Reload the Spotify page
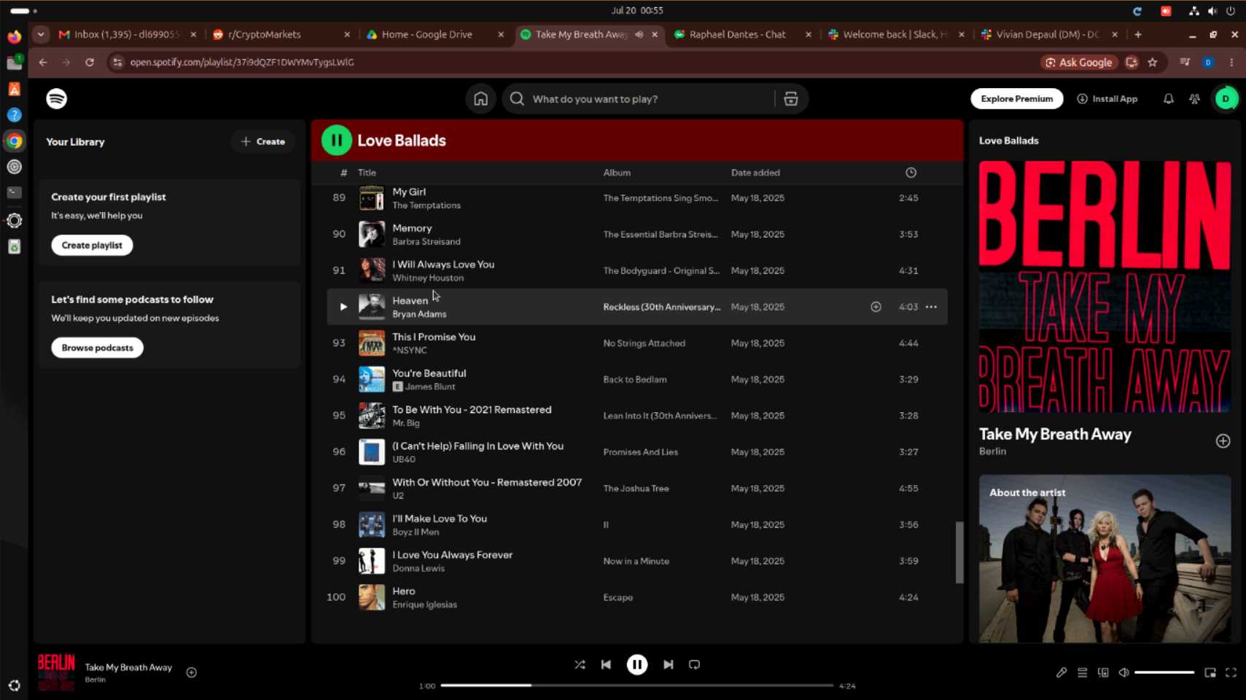This screenshot has height=700, width=1246. pos(89,63)
